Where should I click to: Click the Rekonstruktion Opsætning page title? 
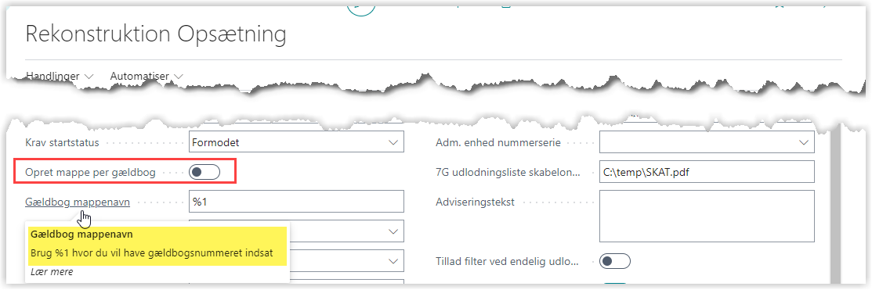click(x=156, y=34)
